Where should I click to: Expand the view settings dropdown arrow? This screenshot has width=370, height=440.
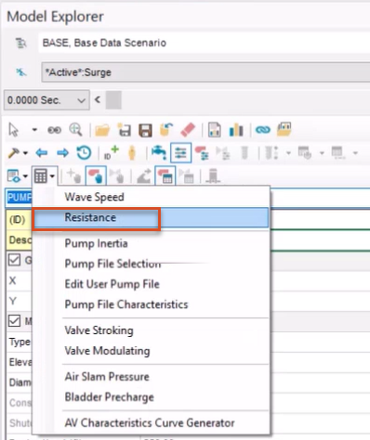pos(25,176)
